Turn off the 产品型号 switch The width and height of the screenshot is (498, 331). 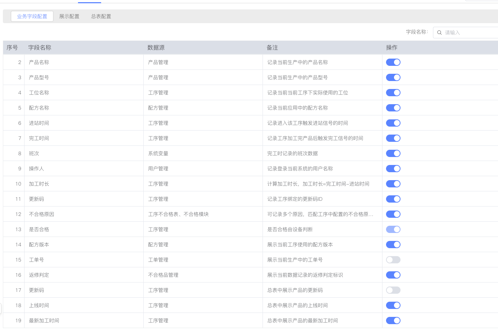click(x=393, y=77)
